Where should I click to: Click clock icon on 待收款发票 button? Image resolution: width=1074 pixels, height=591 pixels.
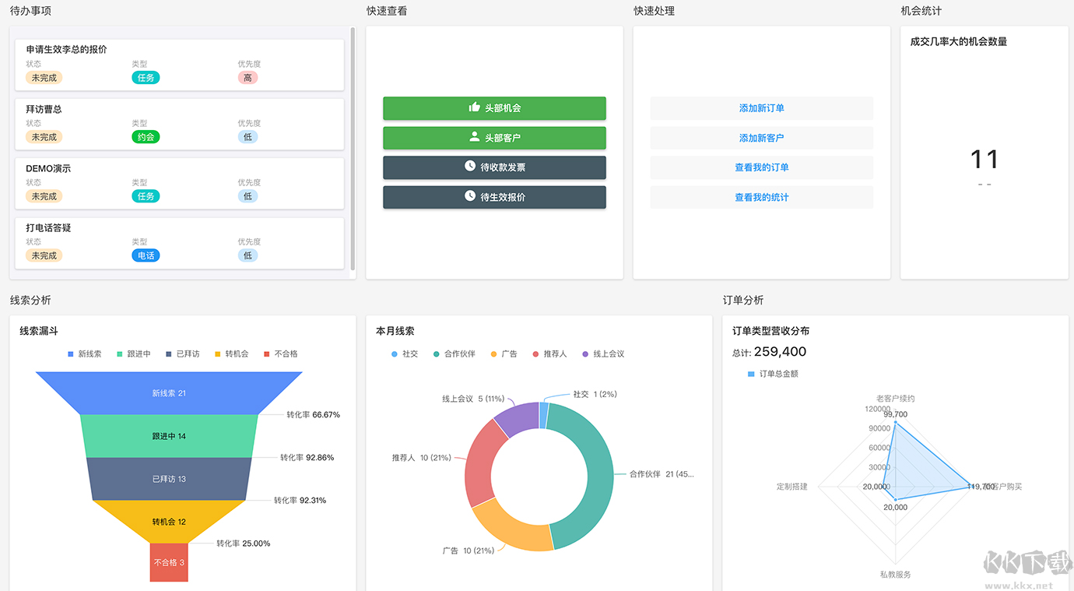(470, 167)
